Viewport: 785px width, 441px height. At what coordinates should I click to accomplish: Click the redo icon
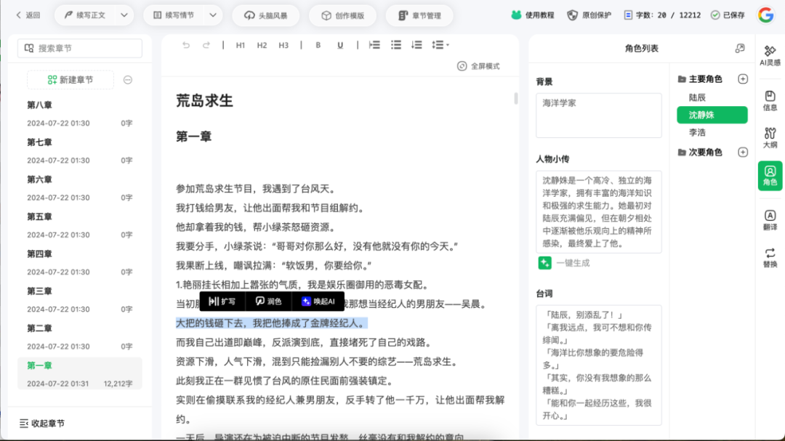pyautogui.click(x=206, y=45)
